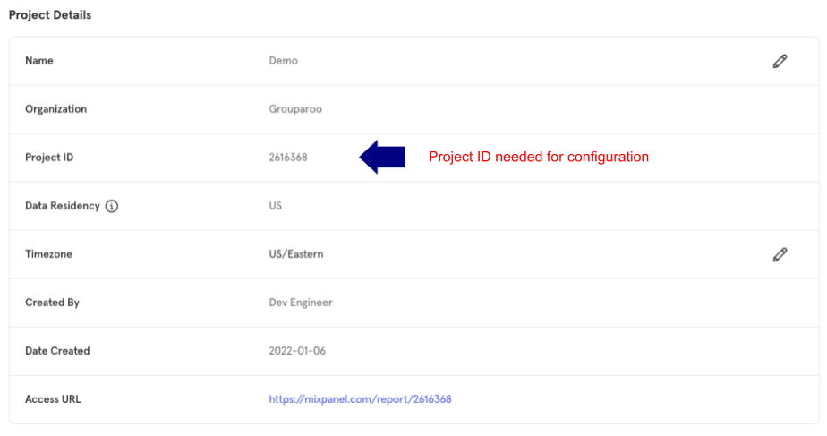Screen dimensions: 827x436
Task: Edit the project Name with pencil icon
Action: tap(780, 61)
